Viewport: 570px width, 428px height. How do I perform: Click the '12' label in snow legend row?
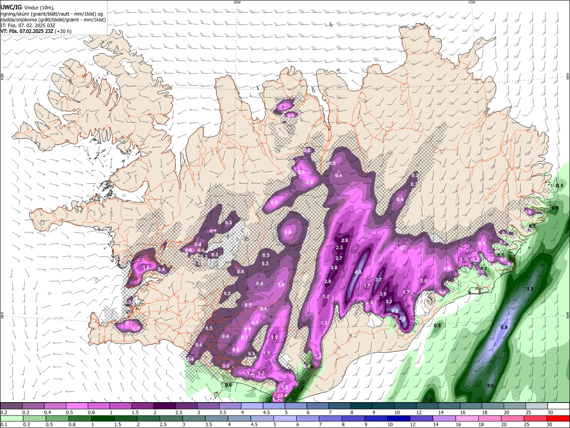click(419, 412)
